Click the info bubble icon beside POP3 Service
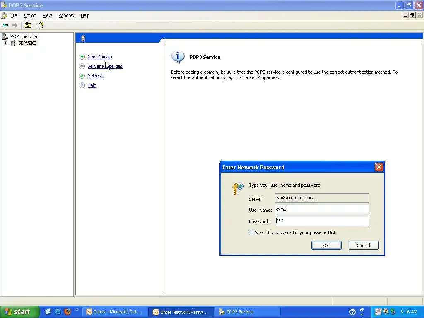This screenshot has height=318, width=424. 178,57
